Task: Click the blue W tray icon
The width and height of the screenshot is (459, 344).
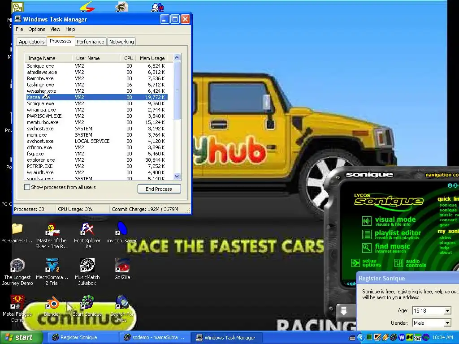Action: [402, 338]
